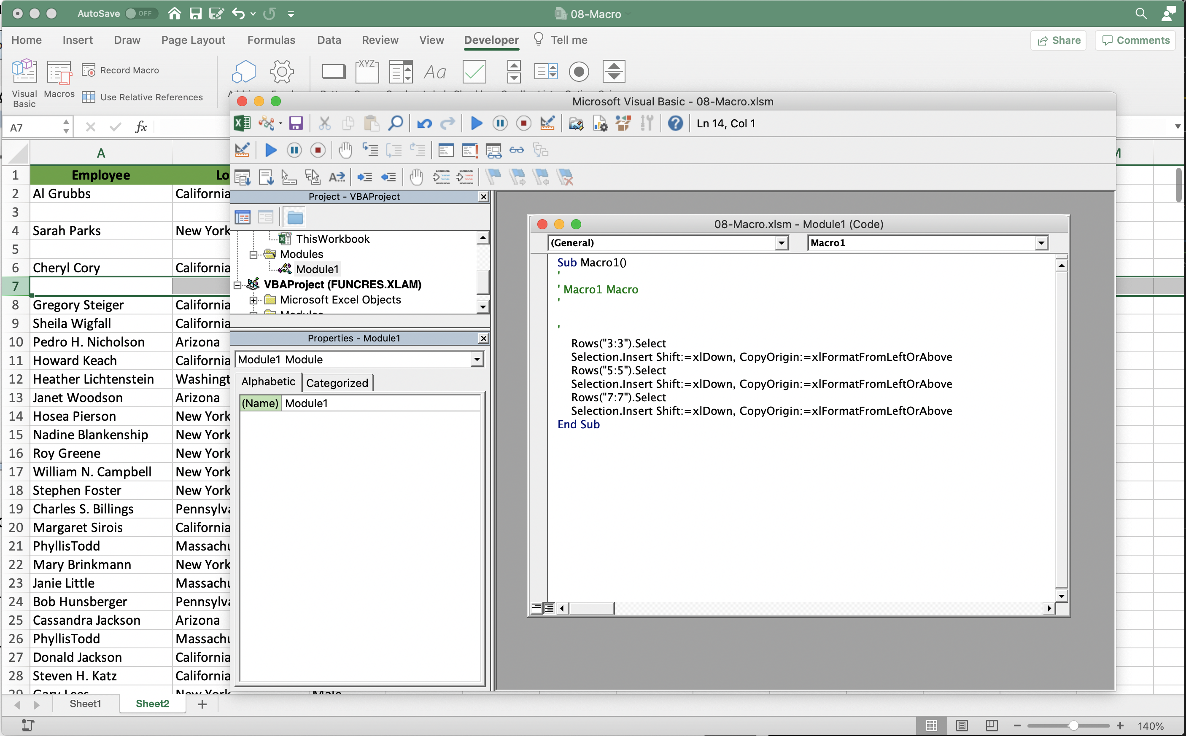The width and height of the screenshot is (1186, 736).
Task: Collapse the Modules folder node
Action: 253,255
